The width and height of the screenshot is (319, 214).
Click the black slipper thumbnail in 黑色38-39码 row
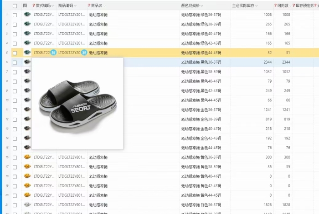(27, 72)
